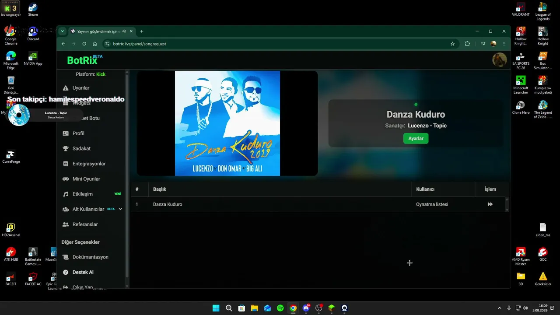Open File Explorer from the taskbar
This screenshot has width=560, height=315.
[x=254, y=308]
